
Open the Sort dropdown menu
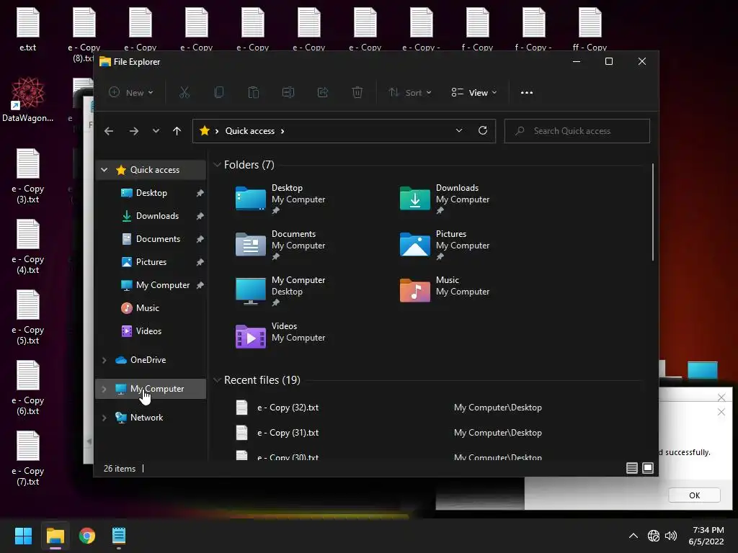coord(409,93)
